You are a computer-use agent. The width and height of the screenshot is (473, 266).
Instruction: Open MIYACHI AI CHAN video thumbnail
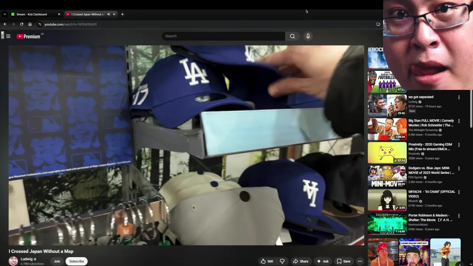tap(387, 200)
